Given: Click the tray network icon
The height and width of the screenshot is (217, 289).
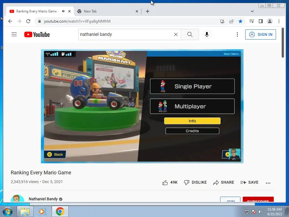Looking at the screenshot, I should (x=247, y=212).
